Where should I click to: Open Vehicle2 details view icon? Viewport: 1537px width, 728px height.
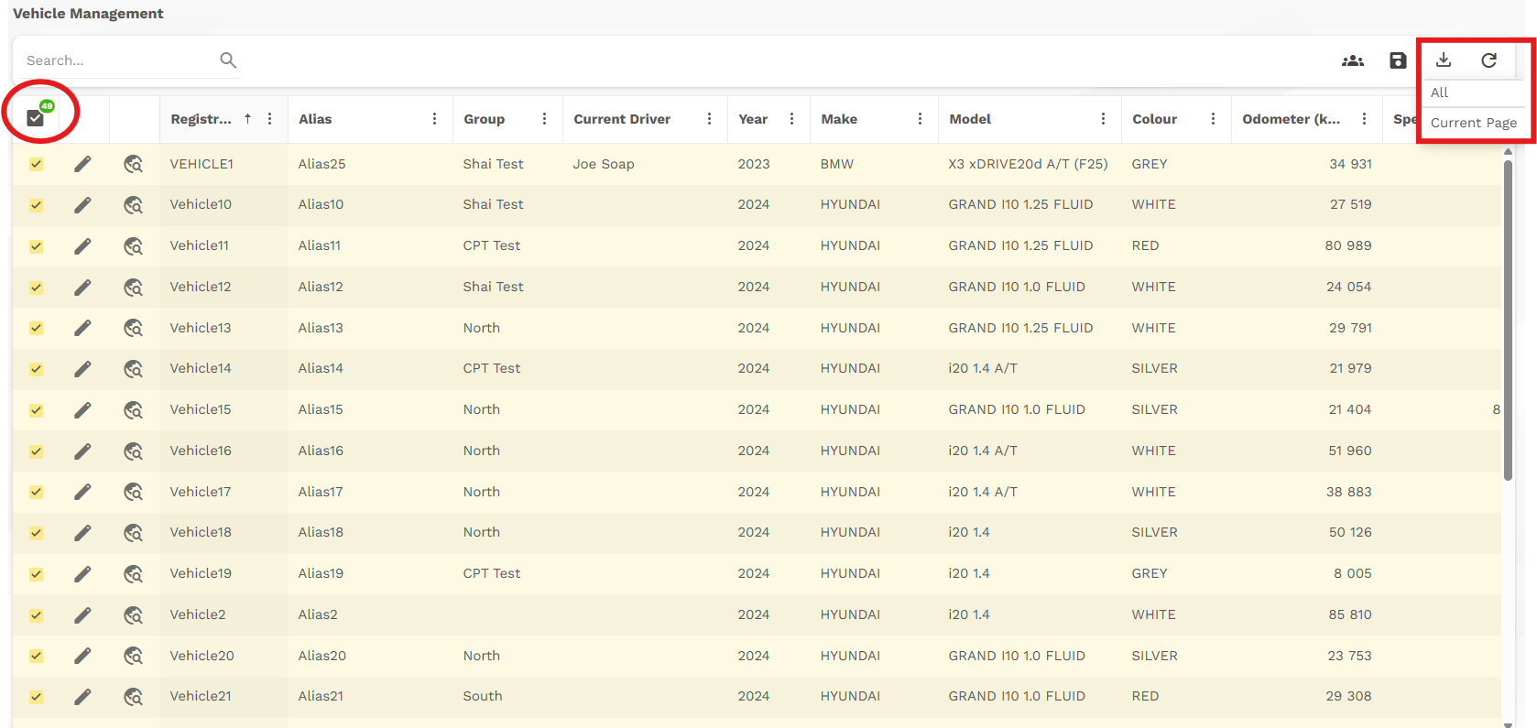click(134, 615)
